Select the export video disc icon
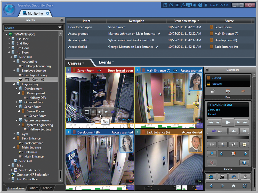This screenshot has width=258, height=193. (x=244, y=144)
